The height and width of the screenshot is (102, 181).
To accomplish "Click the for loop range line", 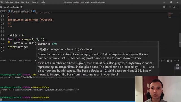I will [x=27, y=39].
